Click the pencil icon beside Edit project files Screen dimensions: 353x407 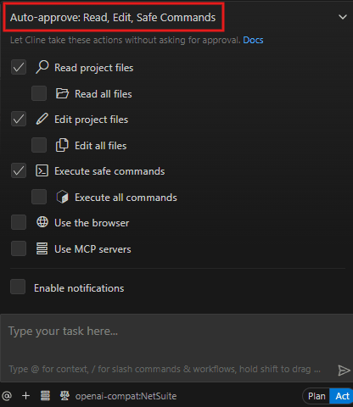click(42, 119)
